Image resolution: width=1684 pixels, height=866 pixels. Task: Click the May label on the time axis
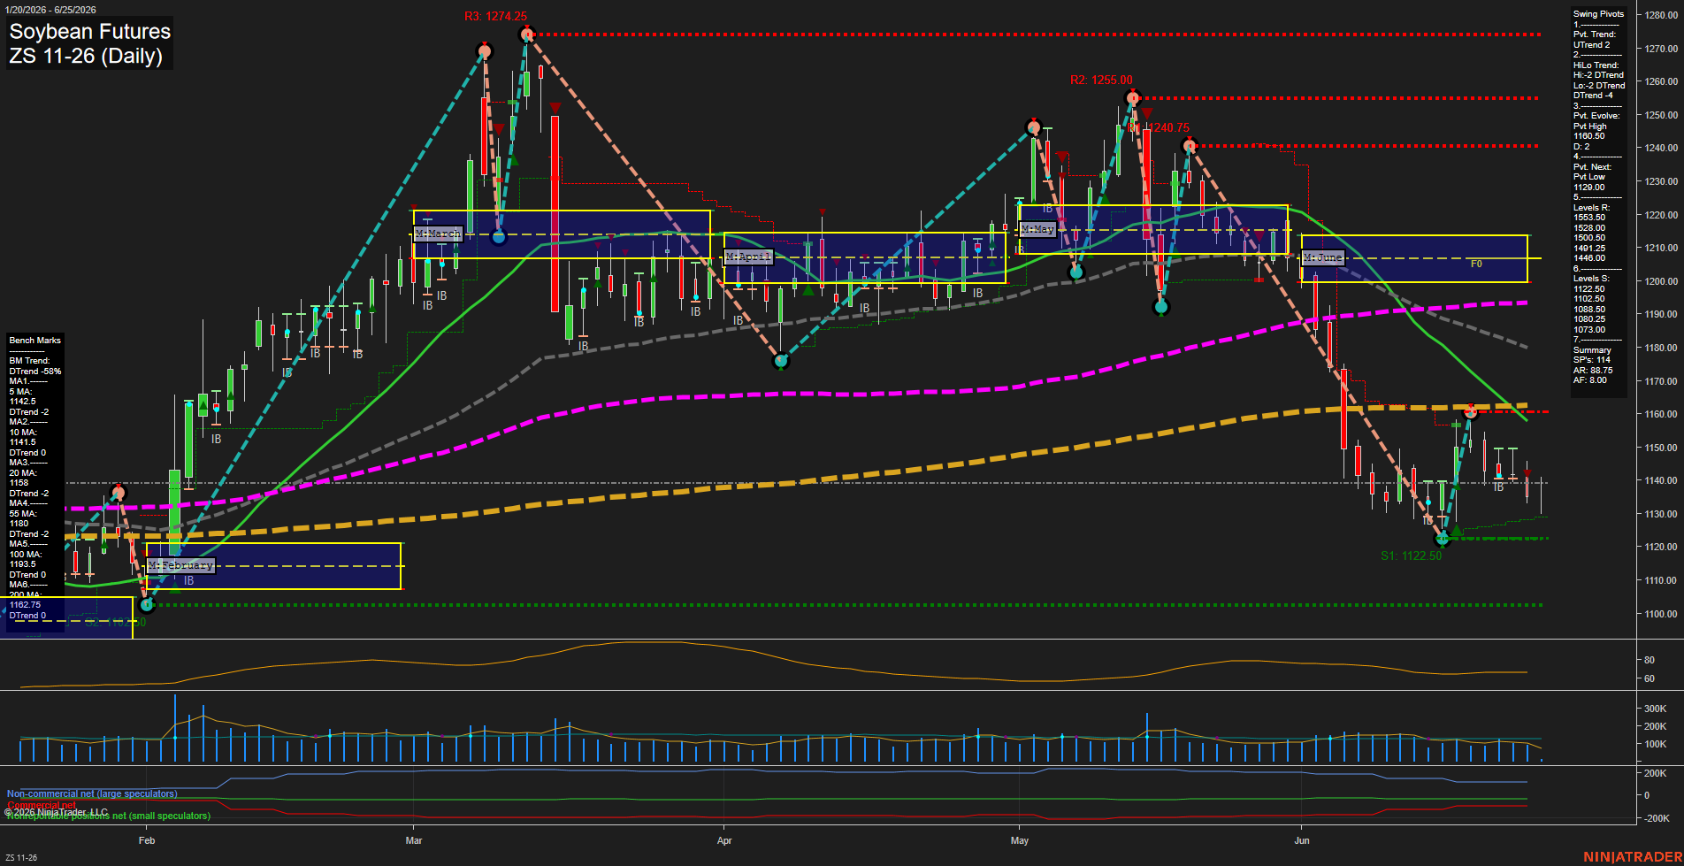pyautogui.click(x=1020, y=840)
